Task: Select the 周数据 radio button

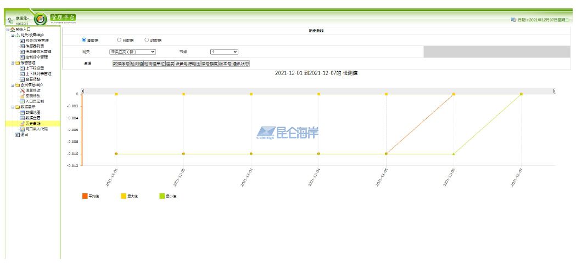Action: (84, 40)
